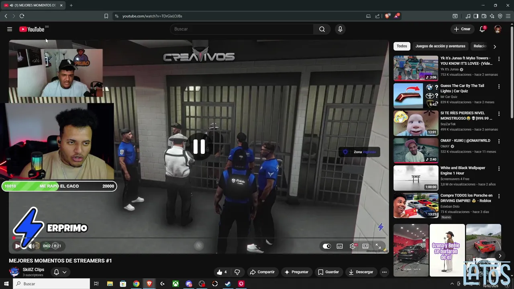Go back in the browser
514x289 pixels.
(6, 16)
